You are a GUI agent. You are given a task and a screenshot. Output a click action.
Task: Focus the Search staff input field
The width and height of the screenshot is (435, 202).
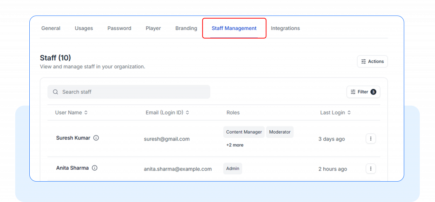point(132,92)
